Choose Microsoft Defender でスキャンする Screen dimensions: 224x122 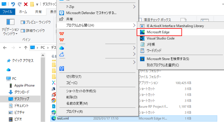click(97, 13)
